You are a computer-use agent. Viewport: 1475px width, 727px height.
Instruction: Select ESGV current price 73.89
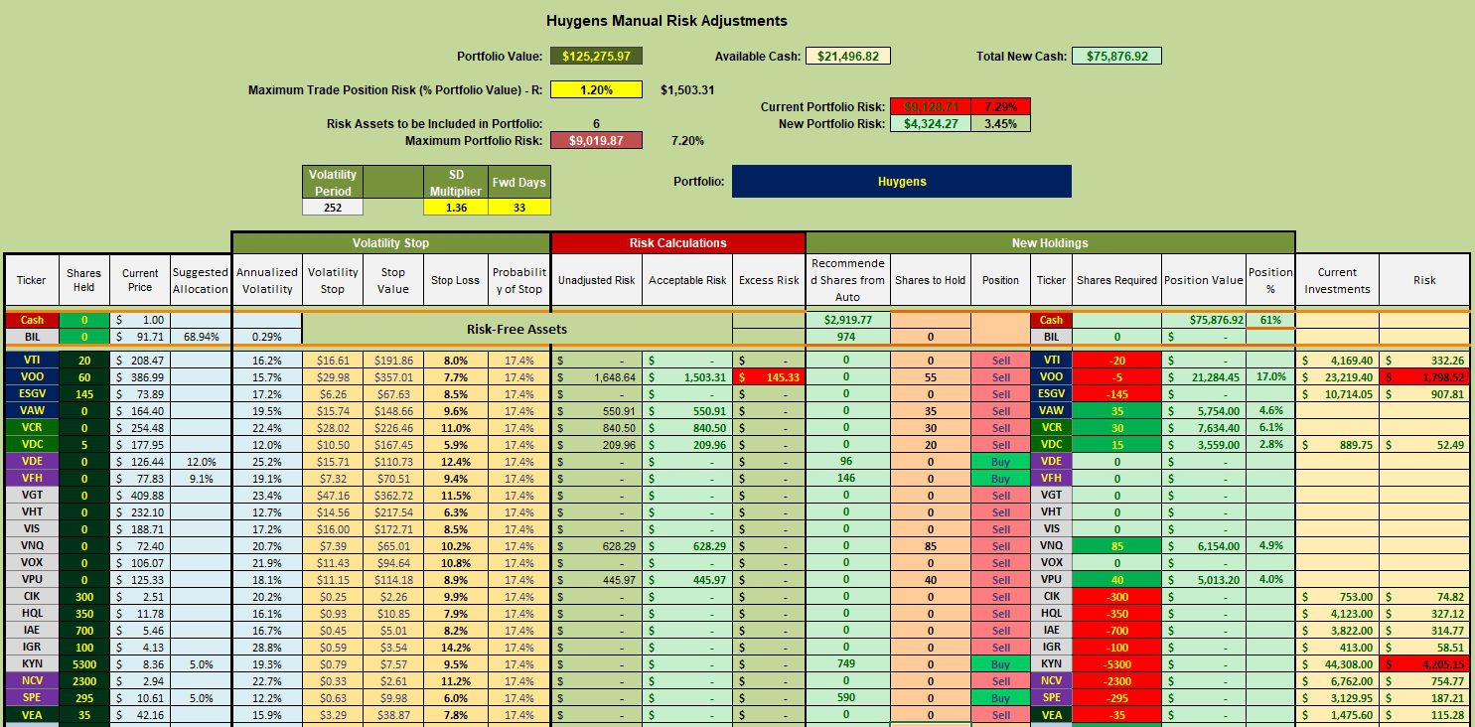coord(140,394)
